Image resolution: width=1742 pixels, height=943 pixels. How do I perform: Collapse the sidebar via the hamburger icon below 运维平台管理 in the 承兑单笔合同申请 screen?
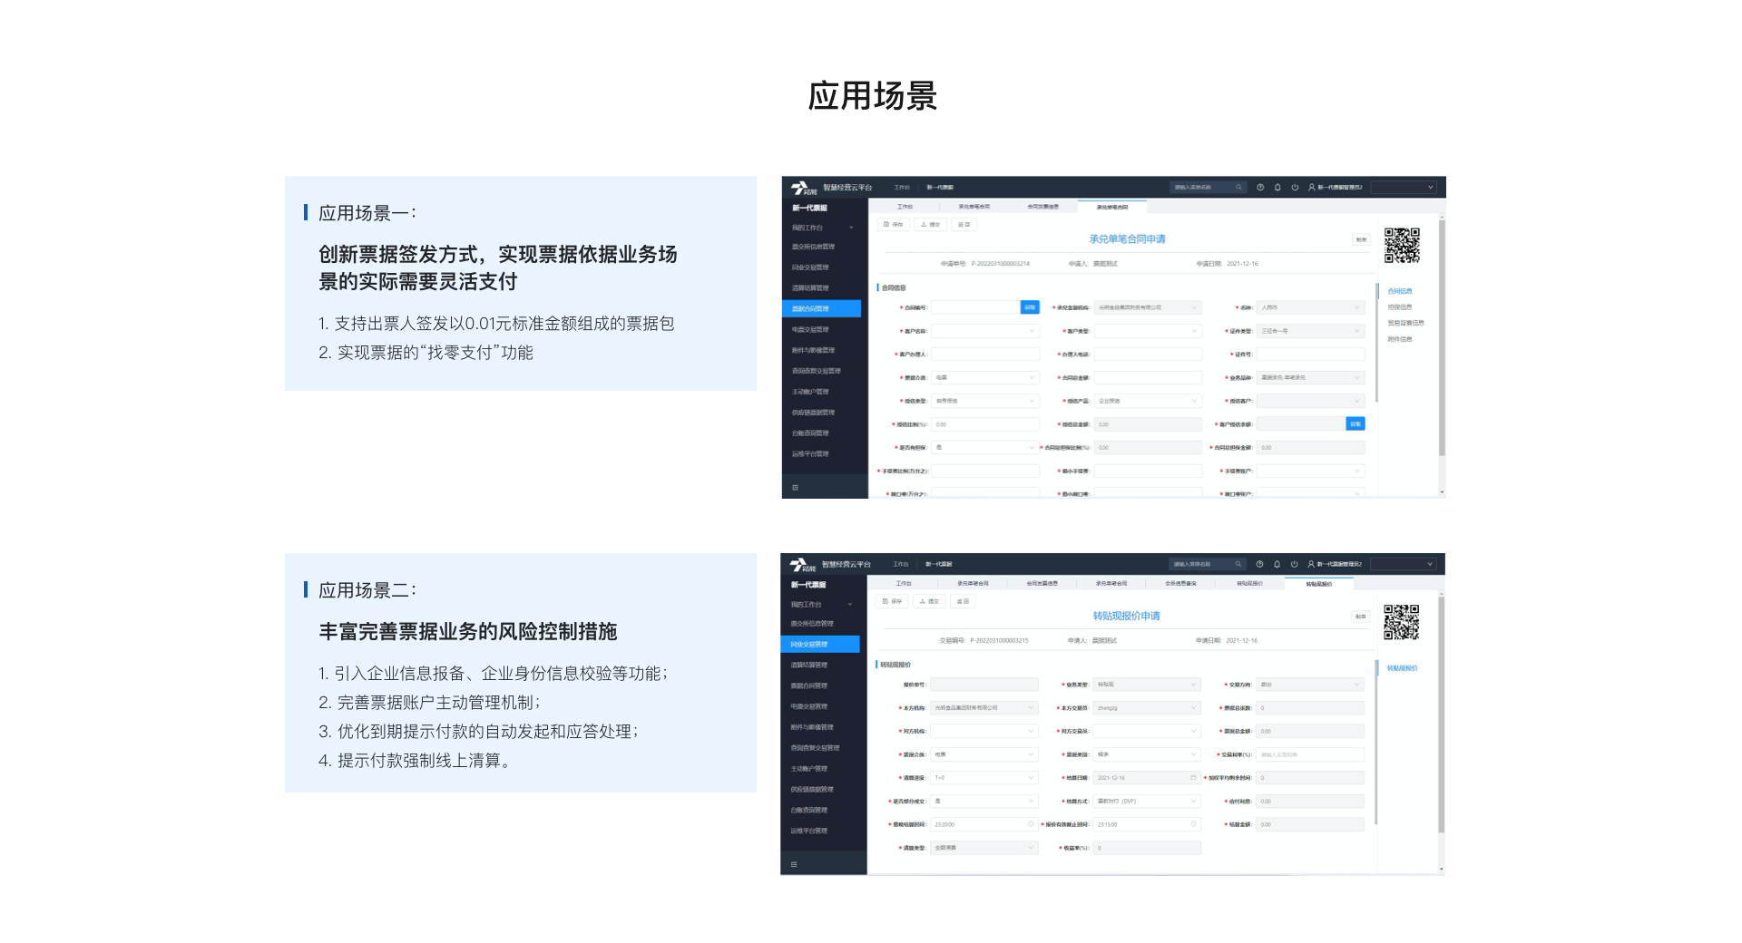coord(796,488)
